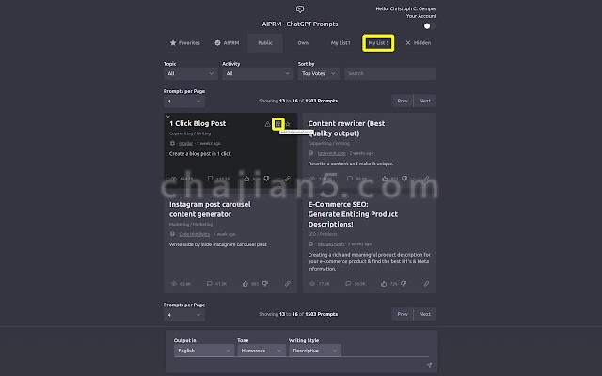Select the Content rewriter prompt title
The width and height of the screenshot is (602, 376).
click(346, 129)
